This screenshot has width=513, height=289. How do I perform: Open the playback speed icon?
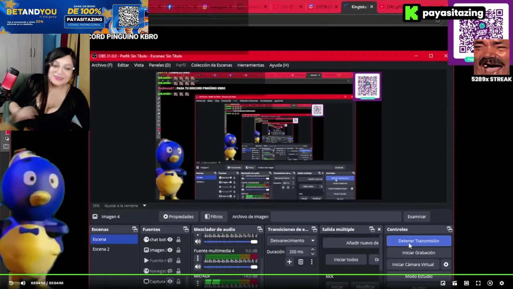pos(490,283)
